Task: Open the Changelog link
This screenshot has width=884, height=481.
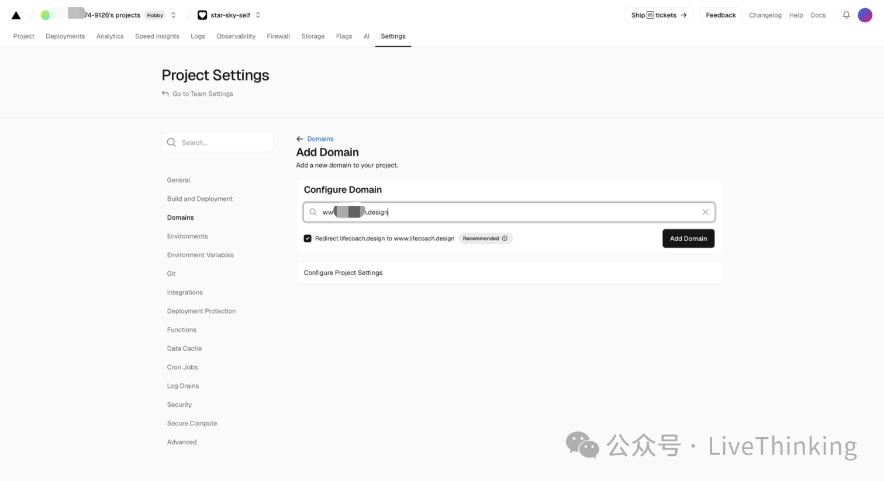Action: tap(765, 15)
